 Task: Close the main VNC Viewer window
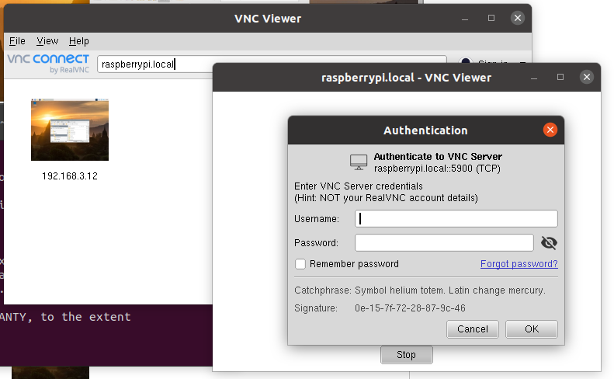pyautogui.click(x=517, y=18)
